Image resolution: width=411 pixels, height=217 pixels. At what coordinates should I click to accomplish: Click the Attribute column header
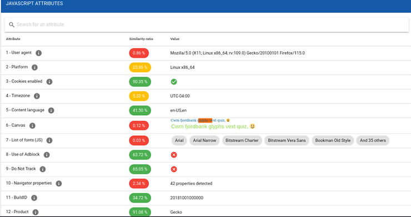[x=13, y=39]
